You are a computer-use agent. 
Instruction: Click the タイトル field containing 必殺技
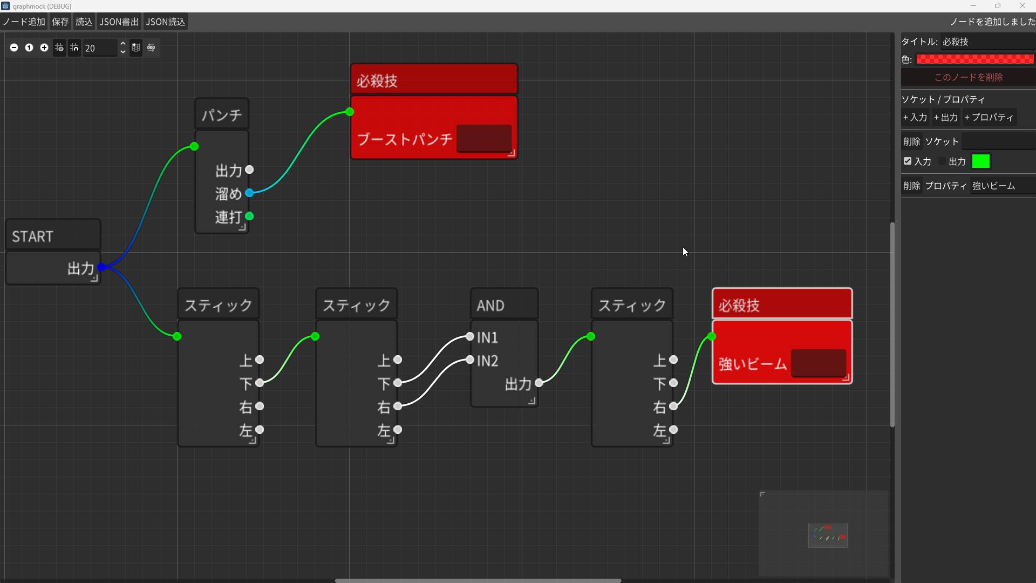(987, 42)
